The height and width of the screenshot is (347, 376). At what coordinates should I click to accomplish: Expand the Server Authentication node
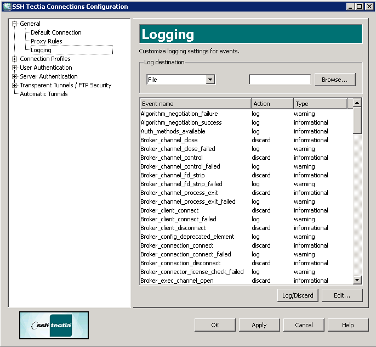tap(15, 76)
